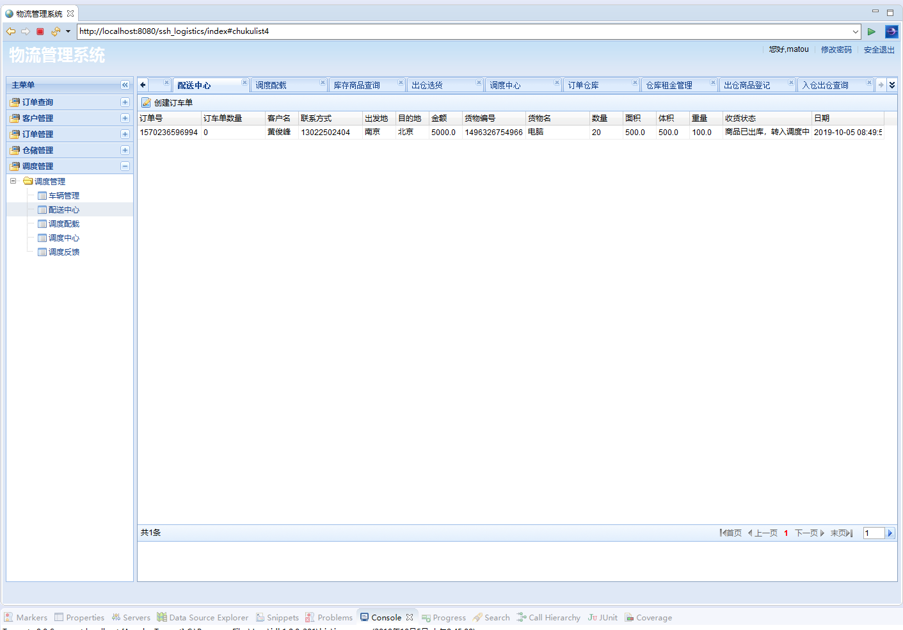The image size is (903, 630).
Task: Open the URL history dropdown
Action: pyautogui.click(x=856, y=31)
